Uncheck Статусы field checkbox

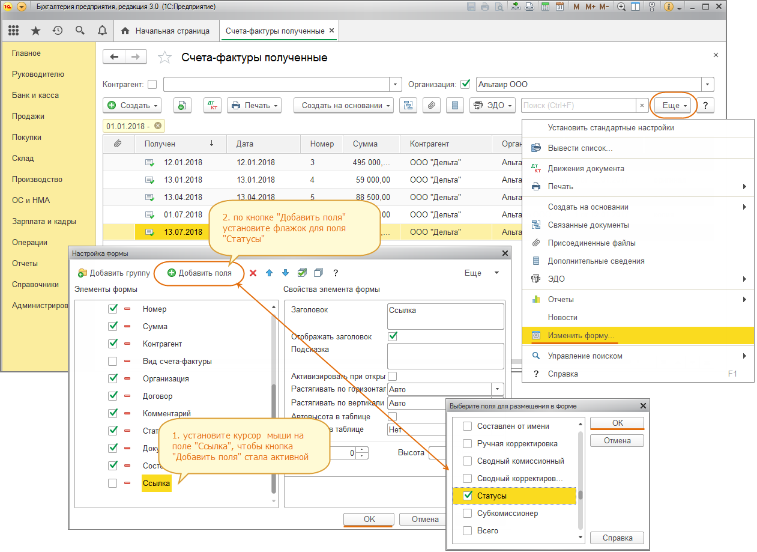(468, 496)
